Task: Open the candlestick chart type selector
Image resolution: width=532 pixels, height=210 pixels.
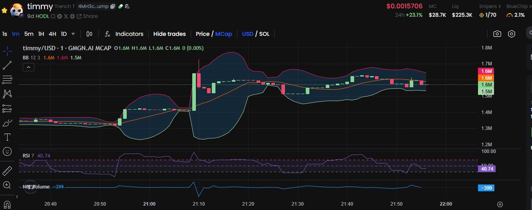Action: pos(89,34)
